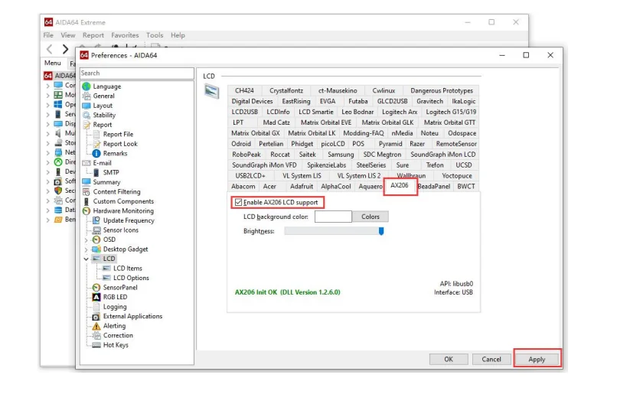Collapse the LCD tree node
The width and height of the screenshot is (617, 401).
[x=86, y=259]
